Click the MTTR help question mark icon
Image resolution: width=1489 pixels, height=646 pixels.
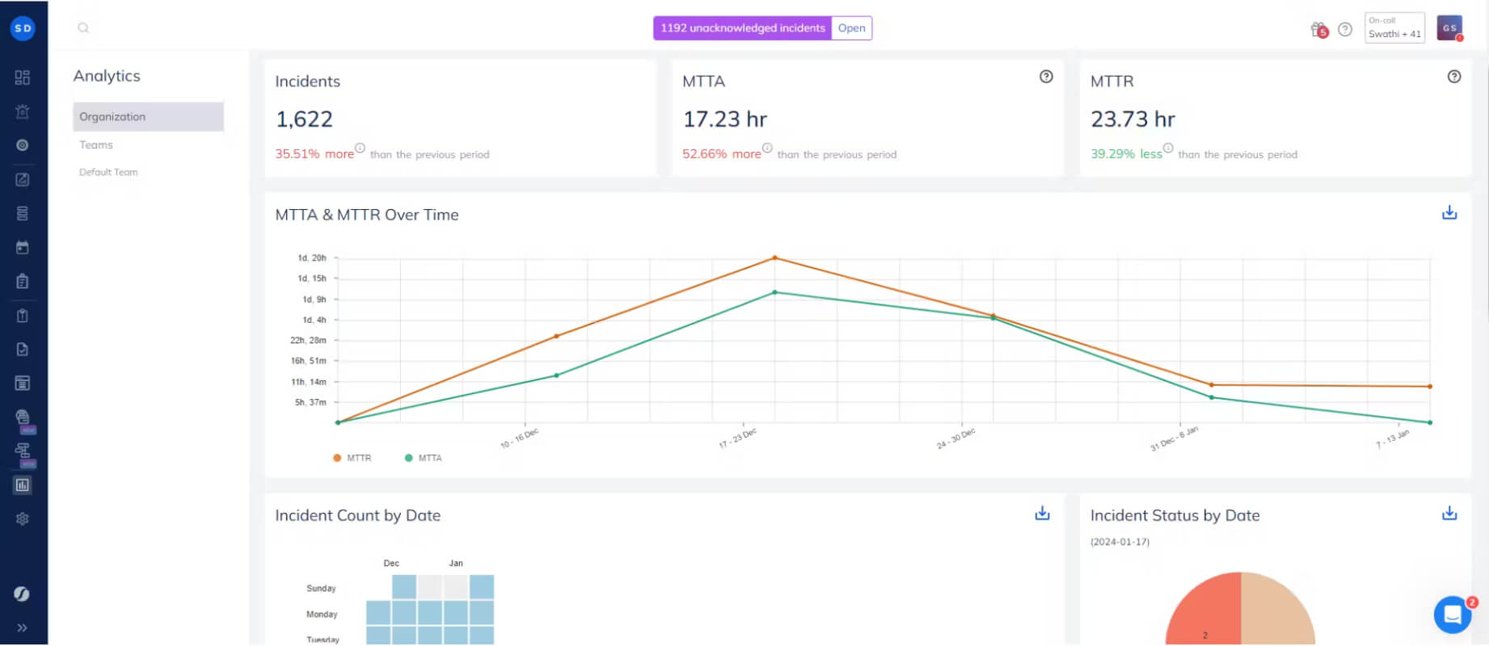pos(1453,77)
